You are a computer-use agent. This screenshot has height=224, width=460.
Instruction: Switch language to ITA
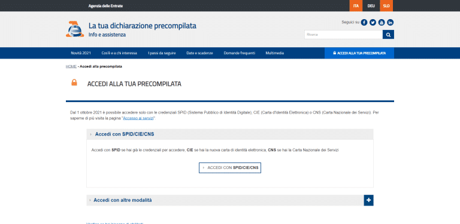pyautogui.click(x=356, y=6)
